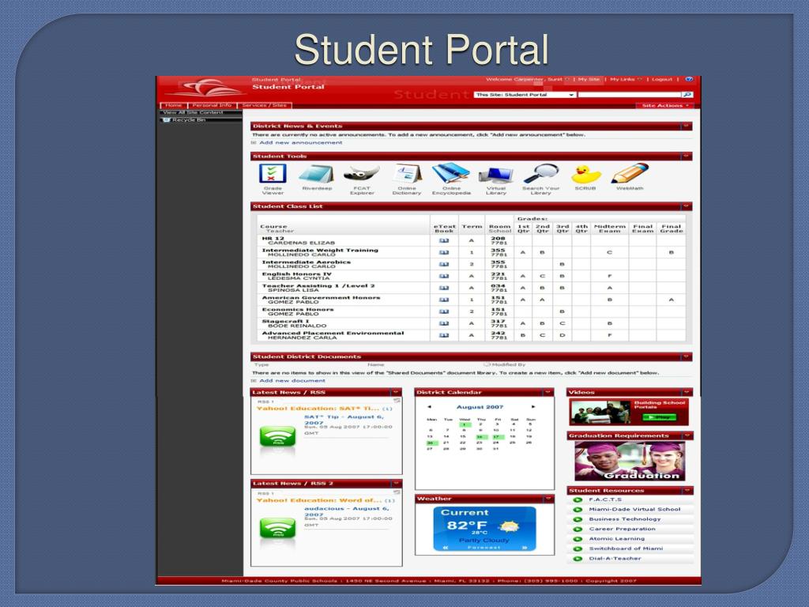
Task: Open My Site in header
Action: click(589, 80)
